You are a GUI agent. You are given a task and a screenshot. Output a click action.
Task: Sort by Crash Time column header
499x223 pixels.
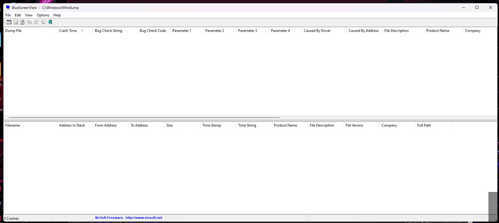click(75, 31)
